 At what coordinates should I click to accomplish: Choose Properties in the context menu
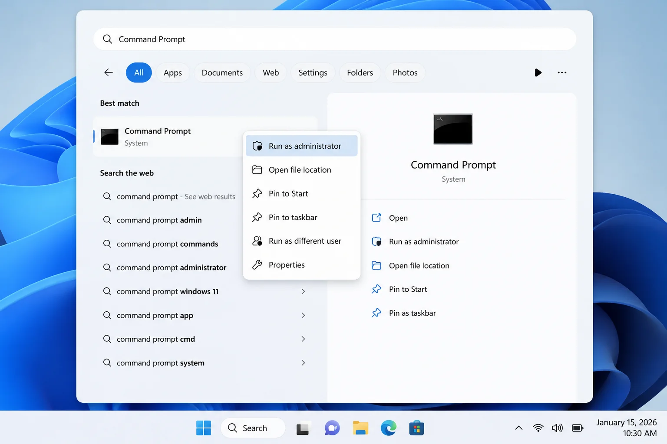click(302, 264)
